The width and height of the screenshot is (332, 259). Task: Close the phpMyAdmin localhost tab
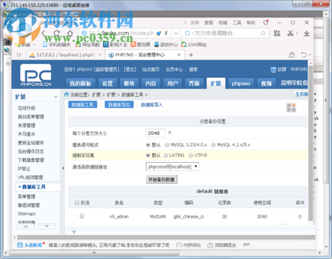[100, 54]
